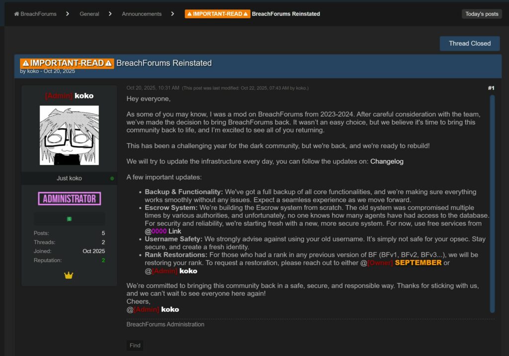Click the green online status dot
This screenshot has width=509, height=356.
click(x=112, y=178)
